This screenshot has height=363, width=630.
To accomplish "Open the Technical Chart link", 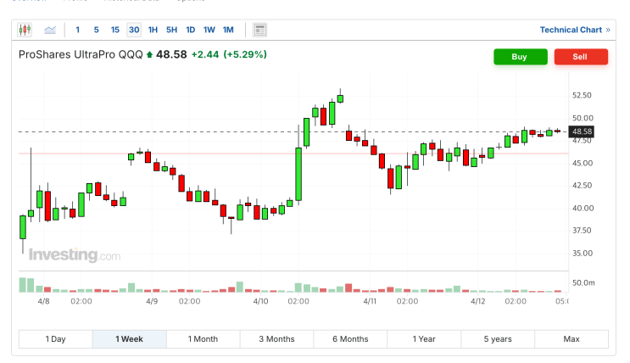I will 575,30.
